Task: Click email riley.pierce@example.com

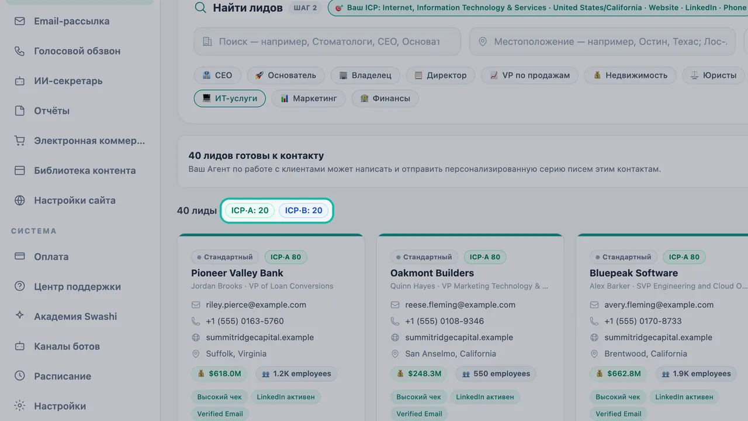Action: click(x=256, y=305)
